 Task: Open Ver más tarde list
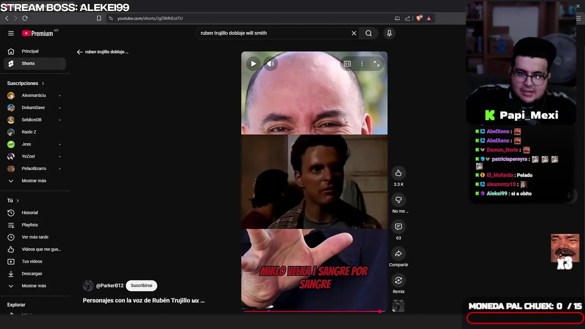pos(35,237)
